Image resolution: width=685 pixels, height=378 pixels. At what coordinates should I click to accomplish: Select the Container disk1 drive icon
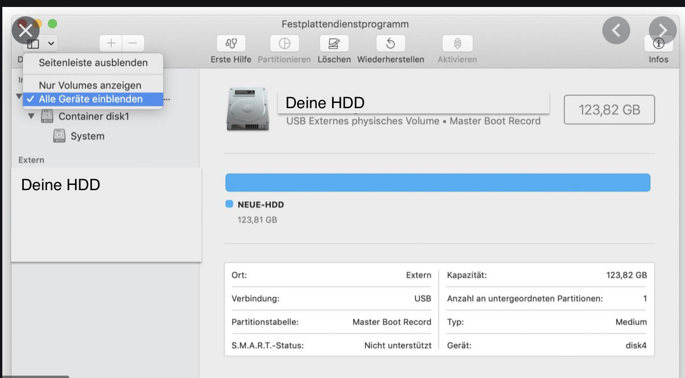[x=47, y=116]
